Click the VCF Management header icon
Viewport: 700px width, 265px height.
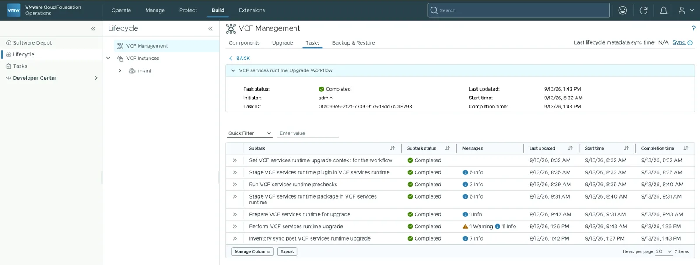coord(231,29)
